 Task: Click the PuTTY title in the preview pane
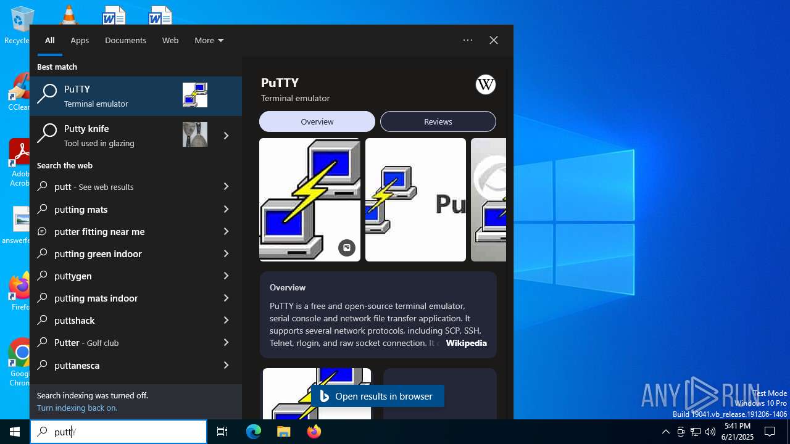point(280,83)
